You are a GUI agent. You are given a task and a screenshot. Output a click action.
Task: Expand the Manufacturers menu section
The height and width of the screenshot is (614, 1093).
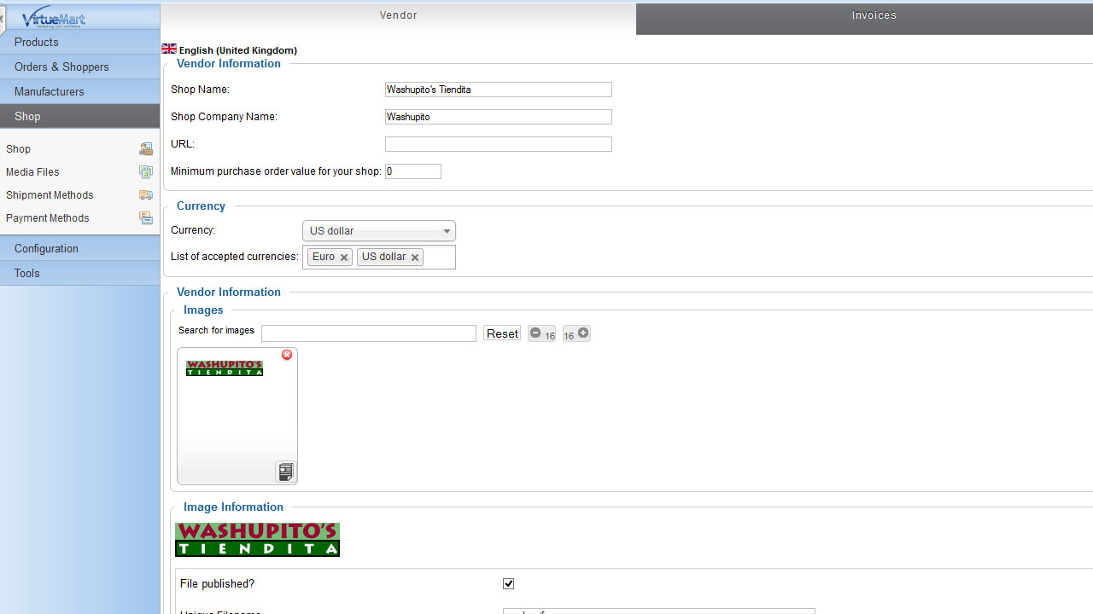click(80, 91)
